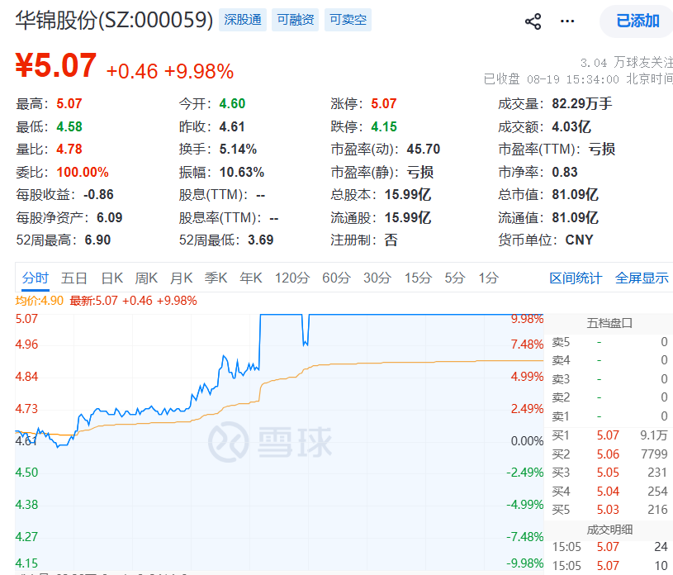Click the 15:05 trade row with volume 24
The height and width of the screenshot is (575, 673).
[609, 547]
